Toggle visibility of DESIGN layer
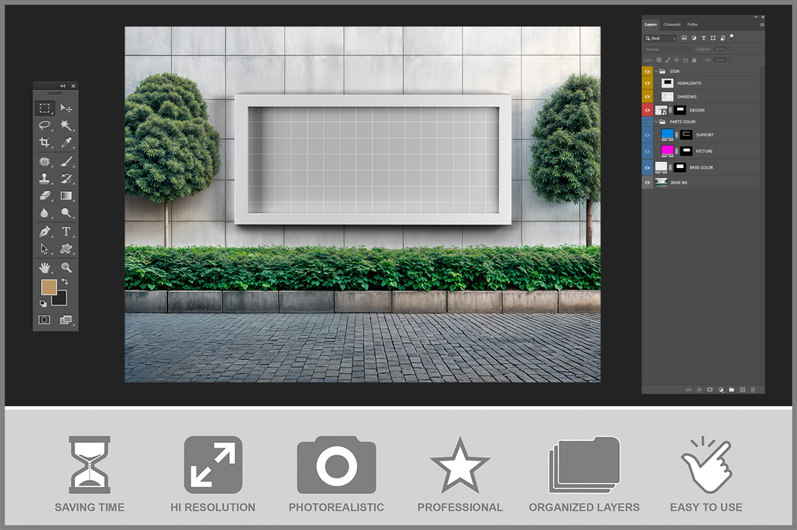 647,110
